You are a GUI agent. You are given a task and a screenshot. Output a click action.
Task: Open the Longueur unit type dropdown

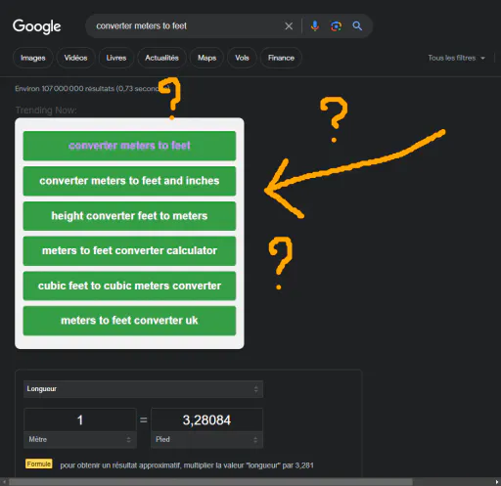[x=143, y=389]
